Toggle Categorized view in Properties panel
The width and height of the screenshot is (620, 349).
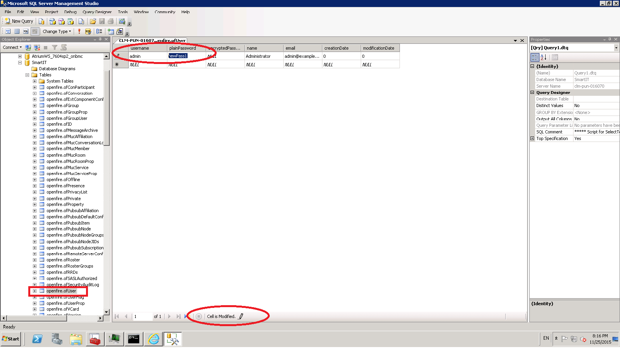coord(535,57)
